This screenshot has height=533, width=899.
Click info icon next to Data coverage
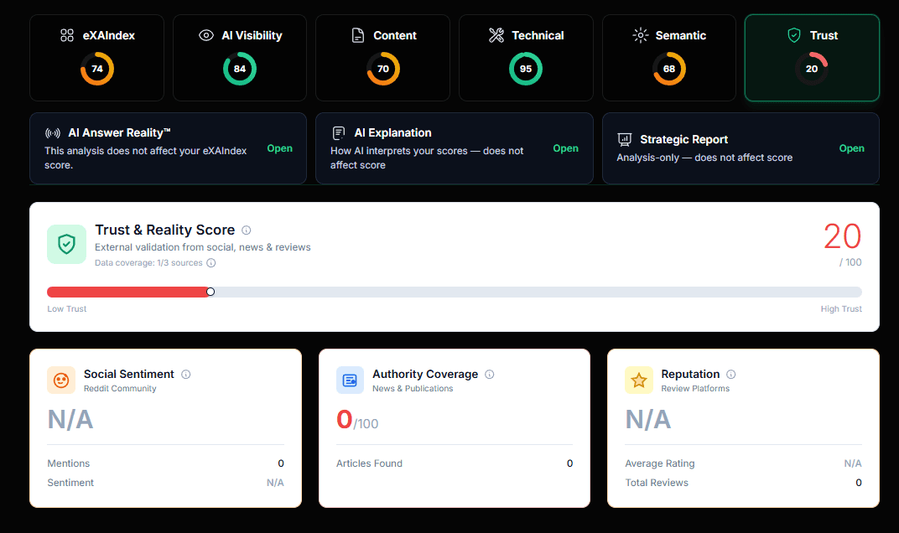click(x=211, y=262)
